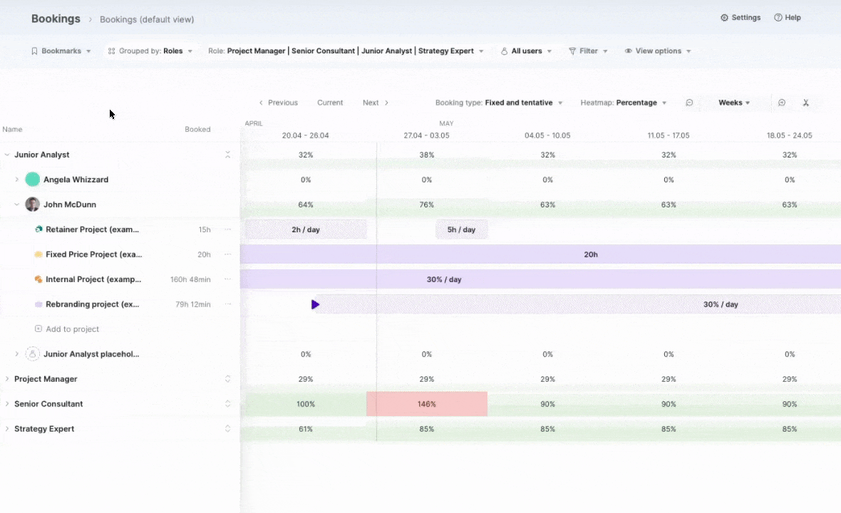Screen dimensions: 841x513
Task: Click the magnifier icon left of Weeks
Action: (x=689, y=103)
